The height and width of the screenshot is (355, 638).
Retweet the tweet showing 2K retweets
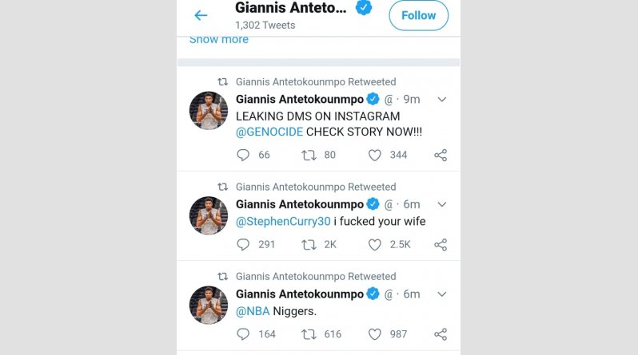click(x=308, y=244)
